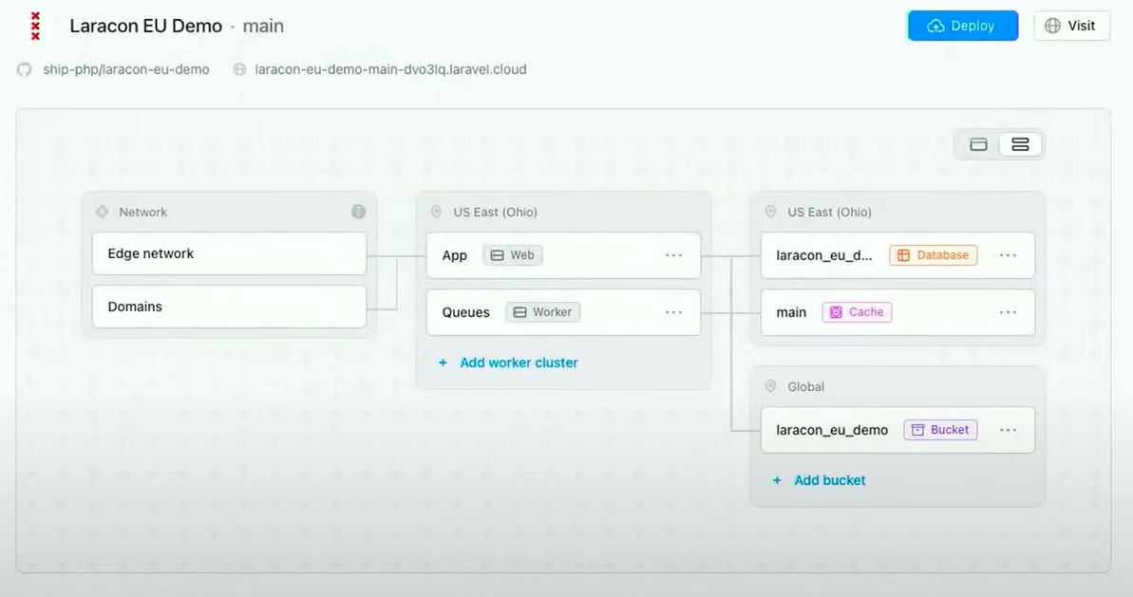Open the laracon-eu-demo-main-dvo3lq.laravel.cloud link
This screenshot has width=1133, height=597.
coord(391,70)
